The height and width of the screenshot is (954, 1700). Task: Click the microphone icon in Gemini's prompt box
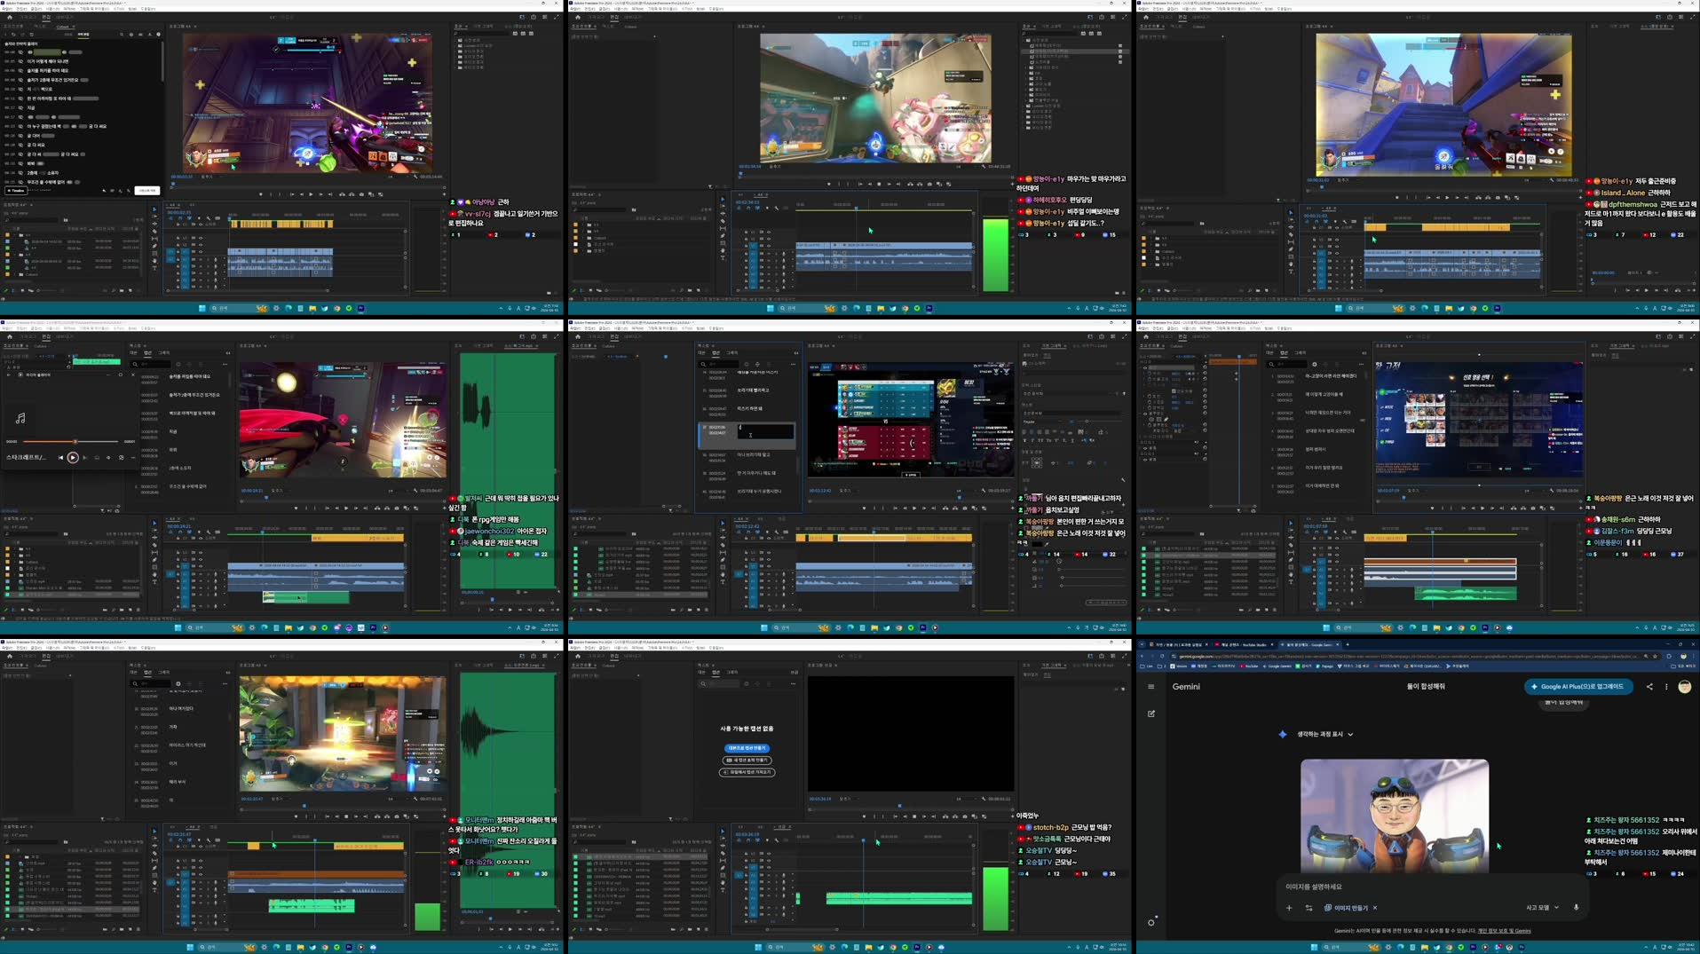1576,907
